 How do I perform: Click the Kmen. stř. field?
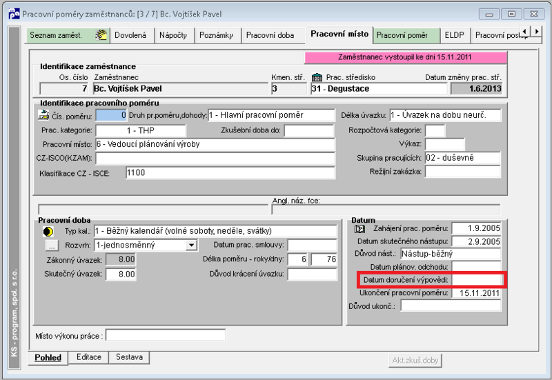[x=288, y=89]
